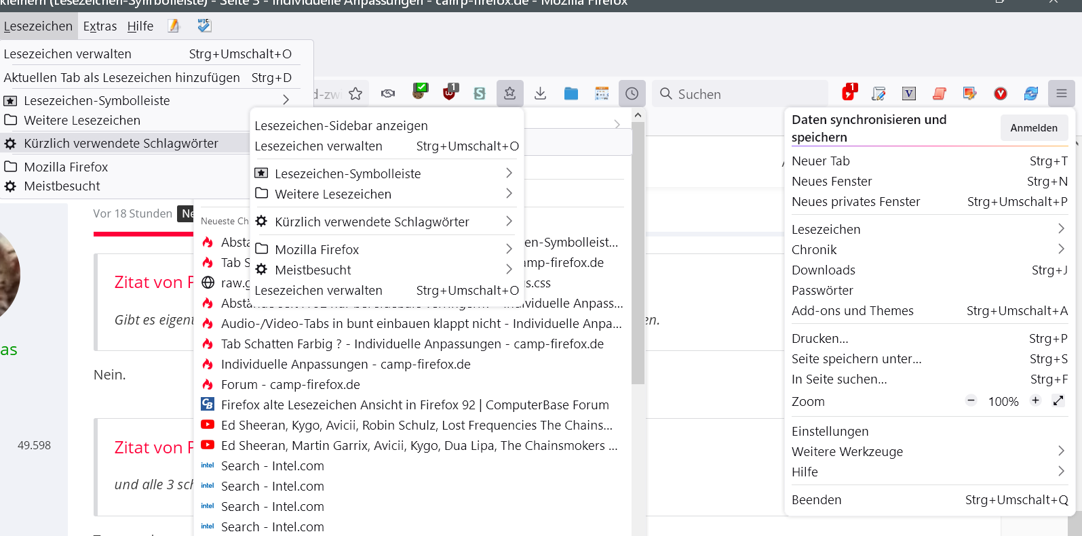Select Lesezeichen-Sidebar anzeigen menu entry
1082x536 pixels.
point(341,125)
